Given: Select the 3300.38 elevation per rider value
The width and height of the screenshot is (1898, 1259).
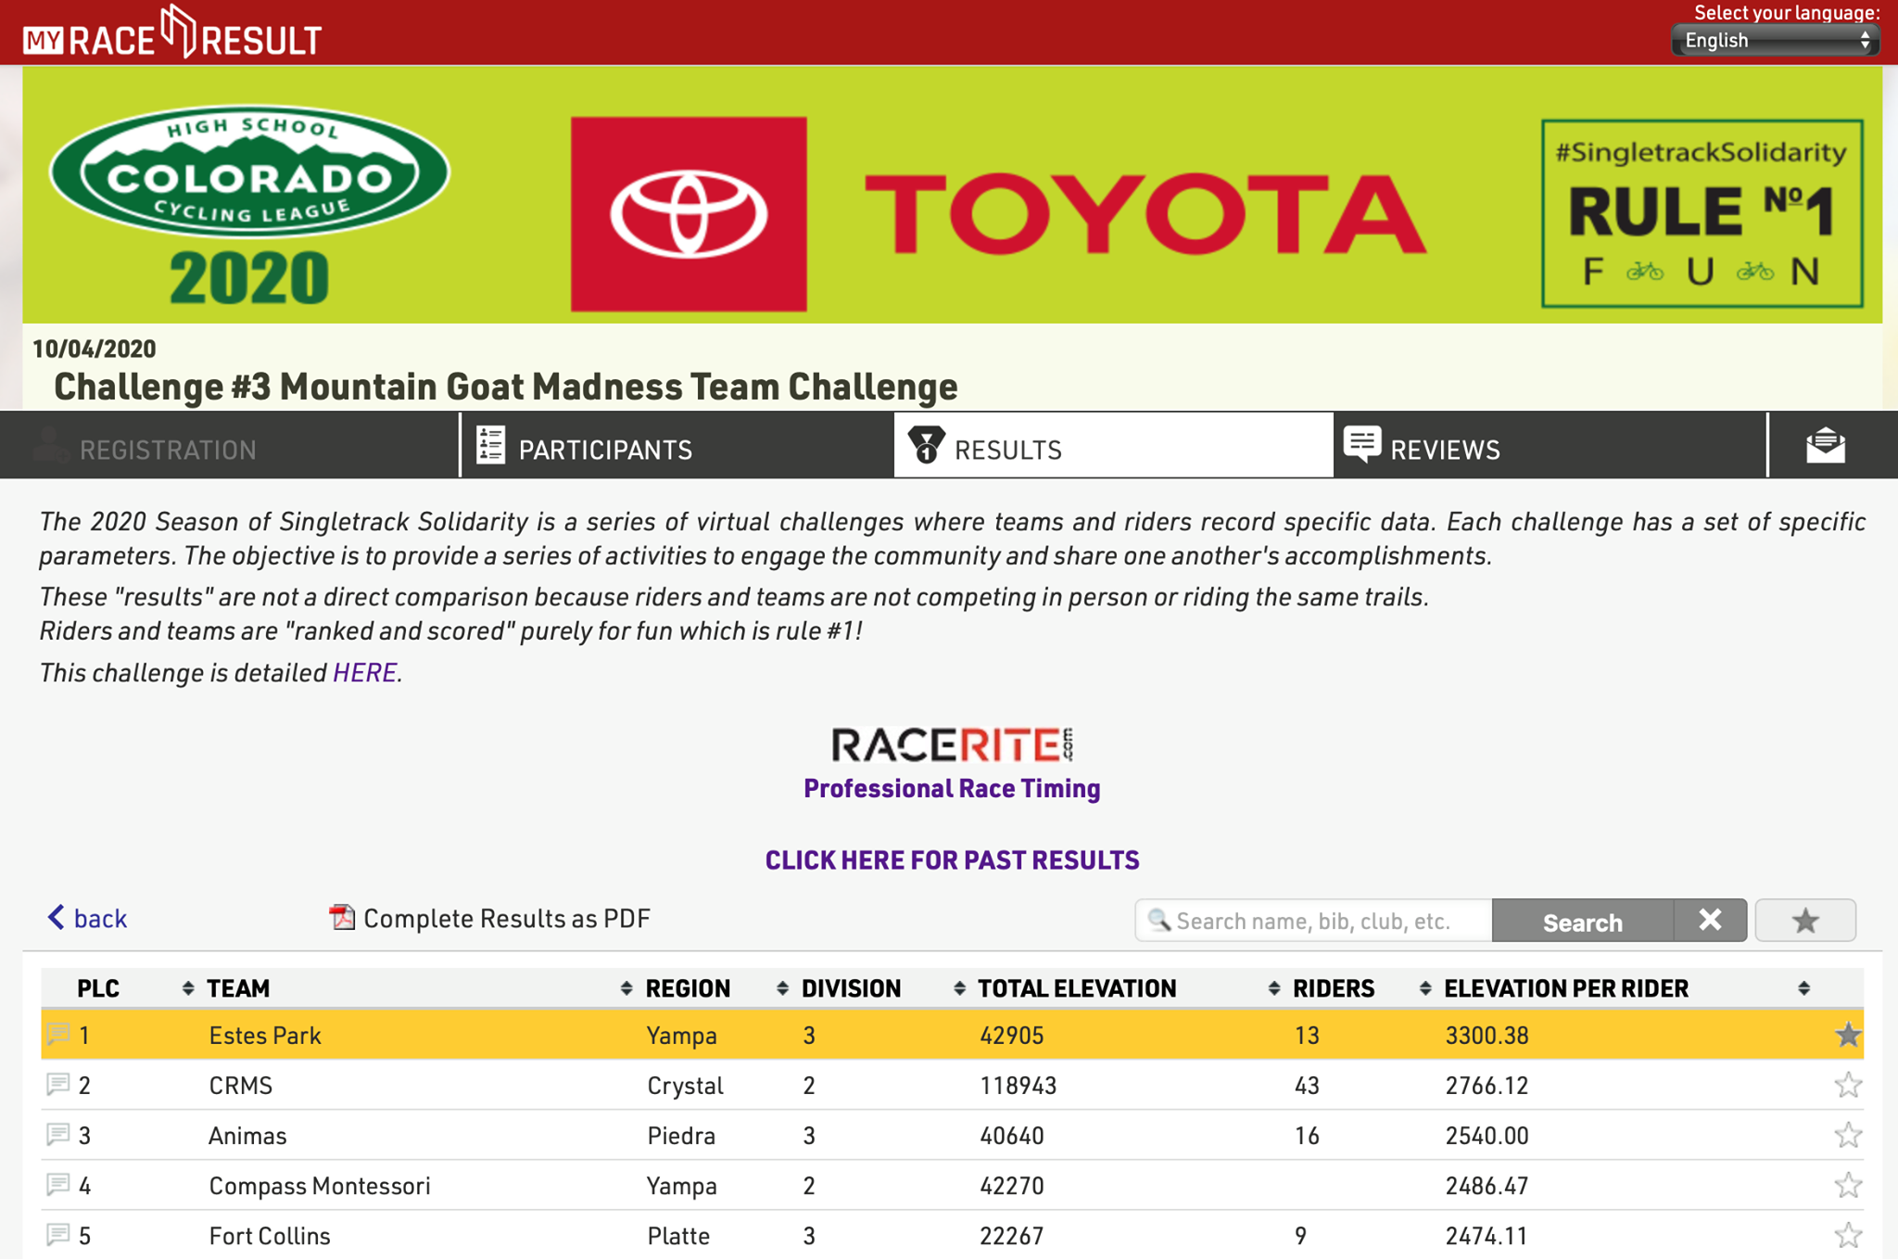Looking at the screenshot, I should pyautogui.click(x=1487, y=1036).
